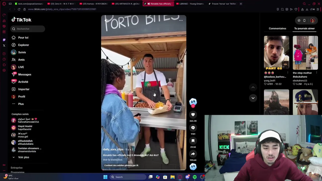Expand Voir plus accounts list
322x181 pixels.
[23, 157]
